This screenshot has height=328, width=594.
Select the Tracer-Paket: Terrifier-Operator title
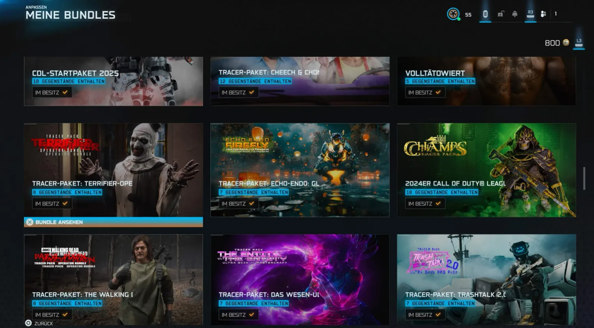(82, 183)
